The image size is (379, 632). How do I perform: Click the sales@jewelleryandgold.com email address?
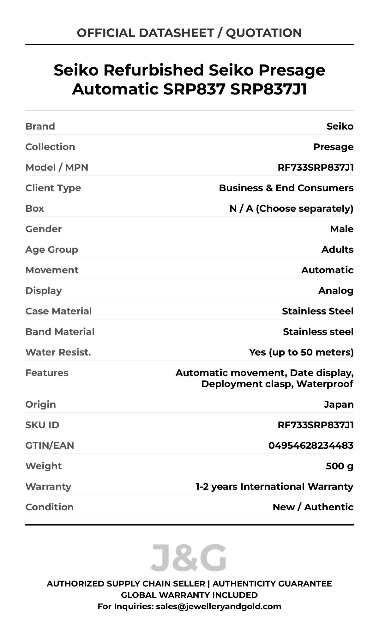click(x=219, y=606)
